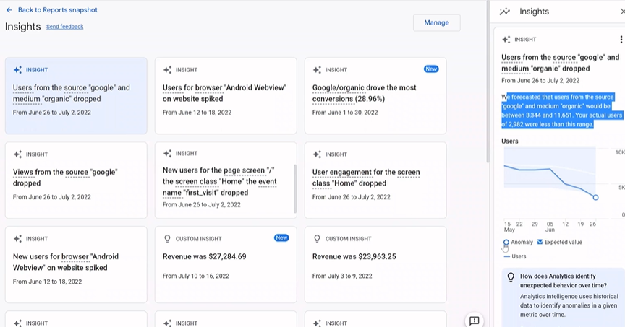Click sparkle icon on first_visit dropped card
Image resolution: width=625 pixels, height=327 pixels.
(167, 154)
